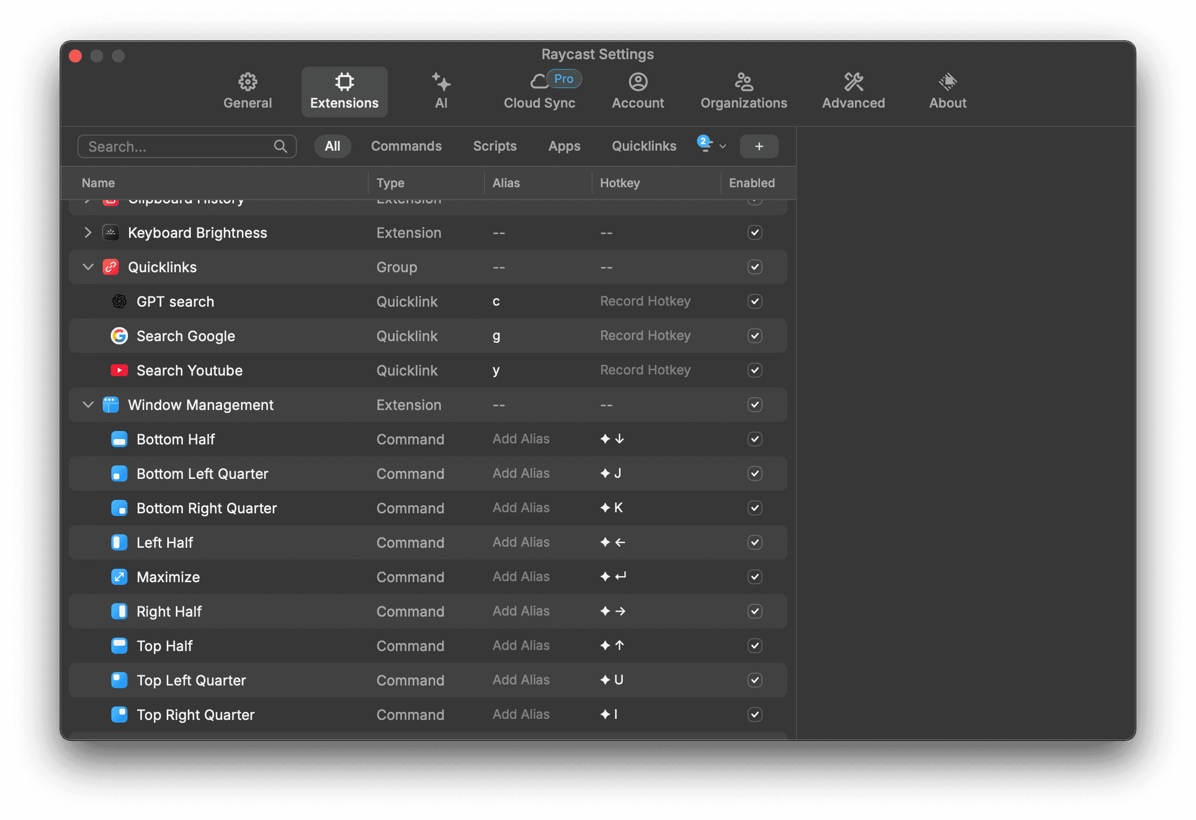Record Hotkey for Search Google
This screenshot has height=820, width=1196.
point(645,336)
